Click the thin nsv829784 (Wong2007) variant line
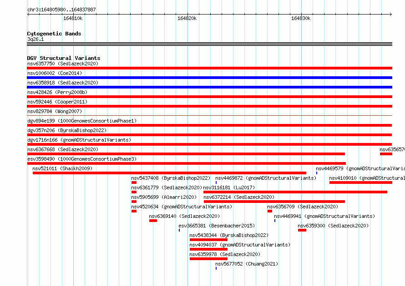The image size is (405, 286). (x=209, y=115)
